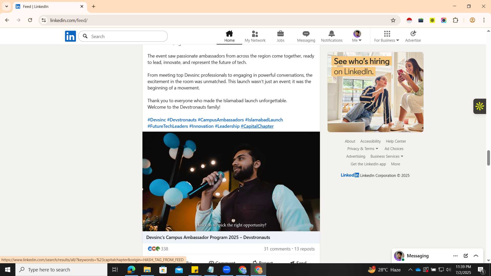View site information icon in address bar
Screen dimensions: 491x276
coord(44,20)
